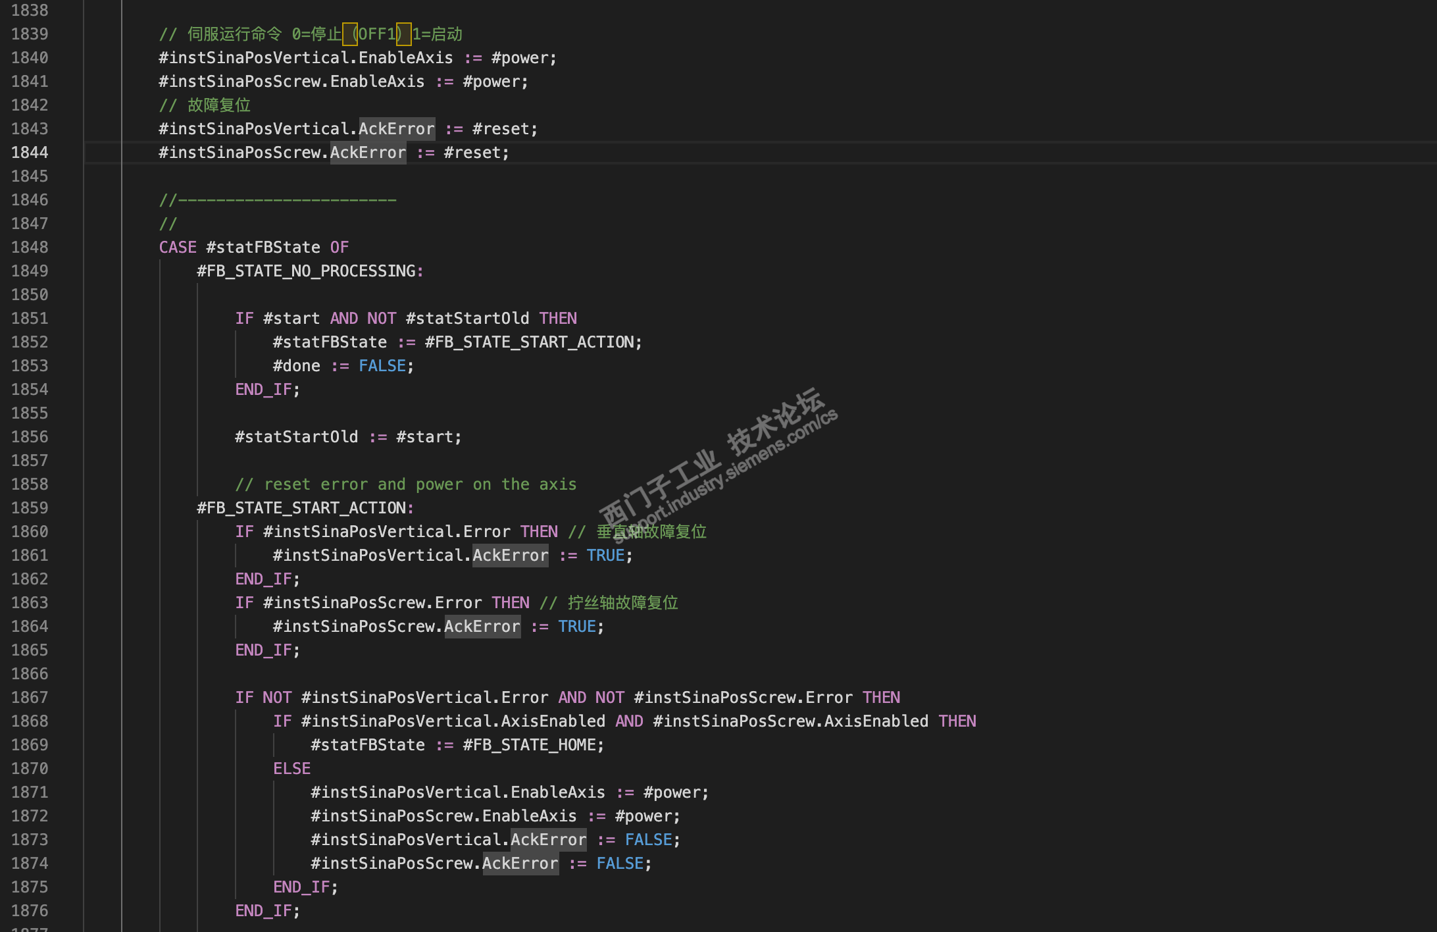Click #statStartOld on the assignment line 1856
The image size is (1437, 932).
296,436
